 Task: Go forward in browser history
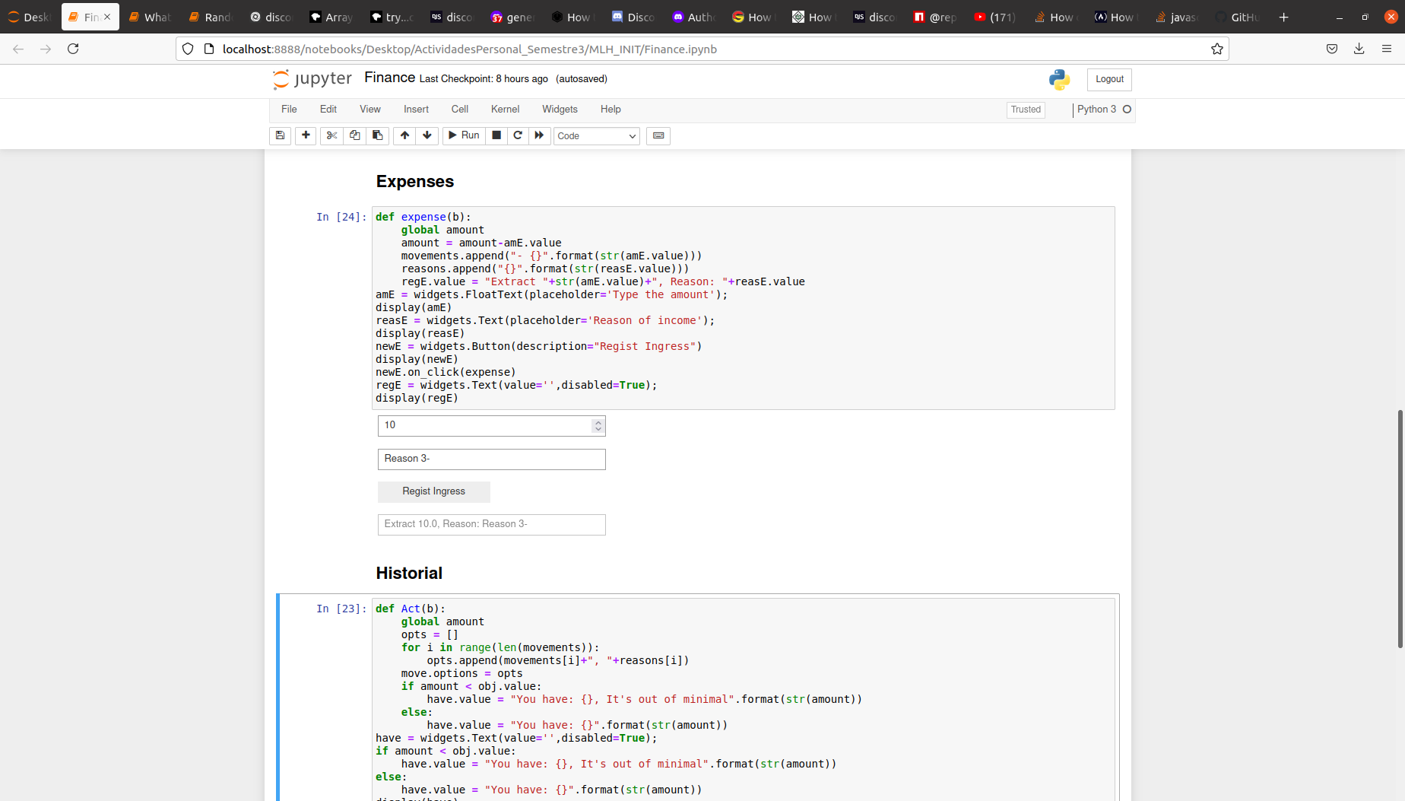(x=46, y=49)
